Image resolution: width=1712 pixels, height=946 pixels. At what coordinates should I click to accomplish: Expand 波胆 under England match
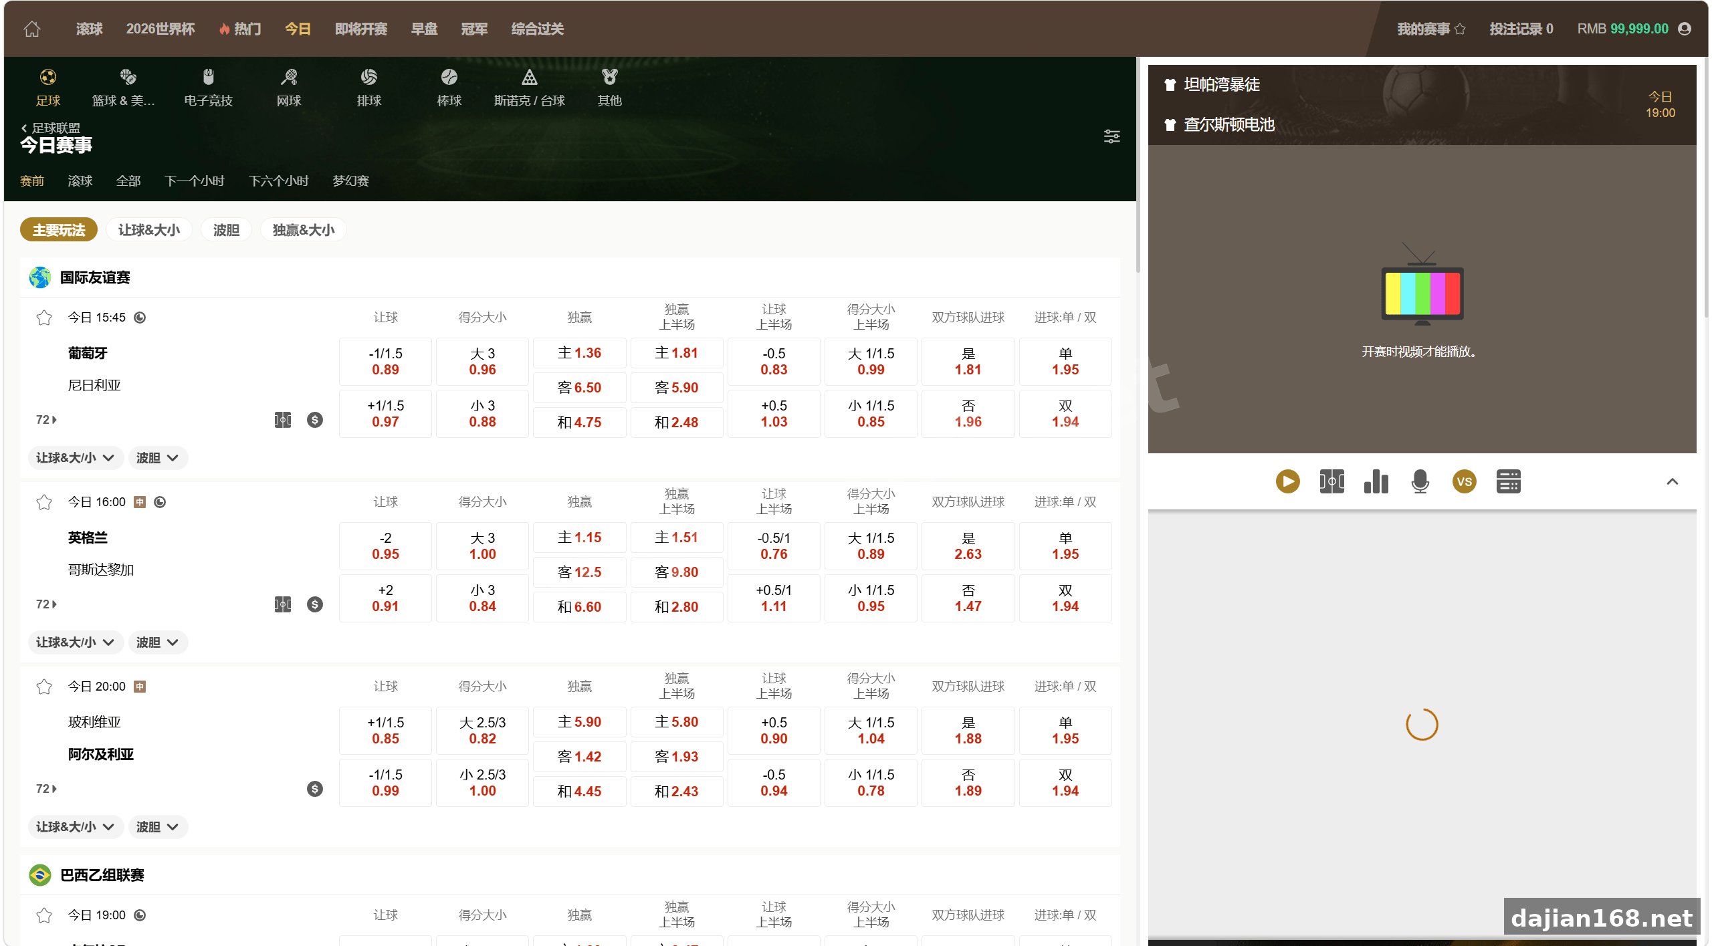[158, 642]
